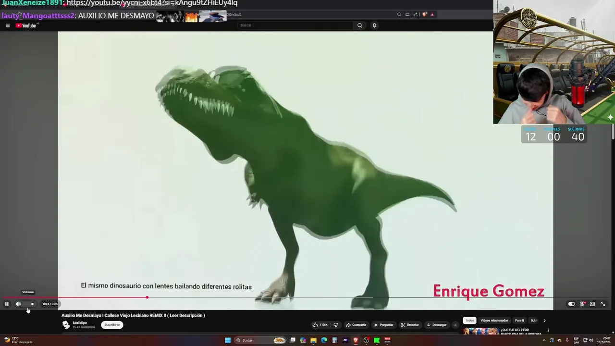This screenshot has width=615, height=346.
Task: Click the Brave shield icon in address bar
Action: [424, 14]
